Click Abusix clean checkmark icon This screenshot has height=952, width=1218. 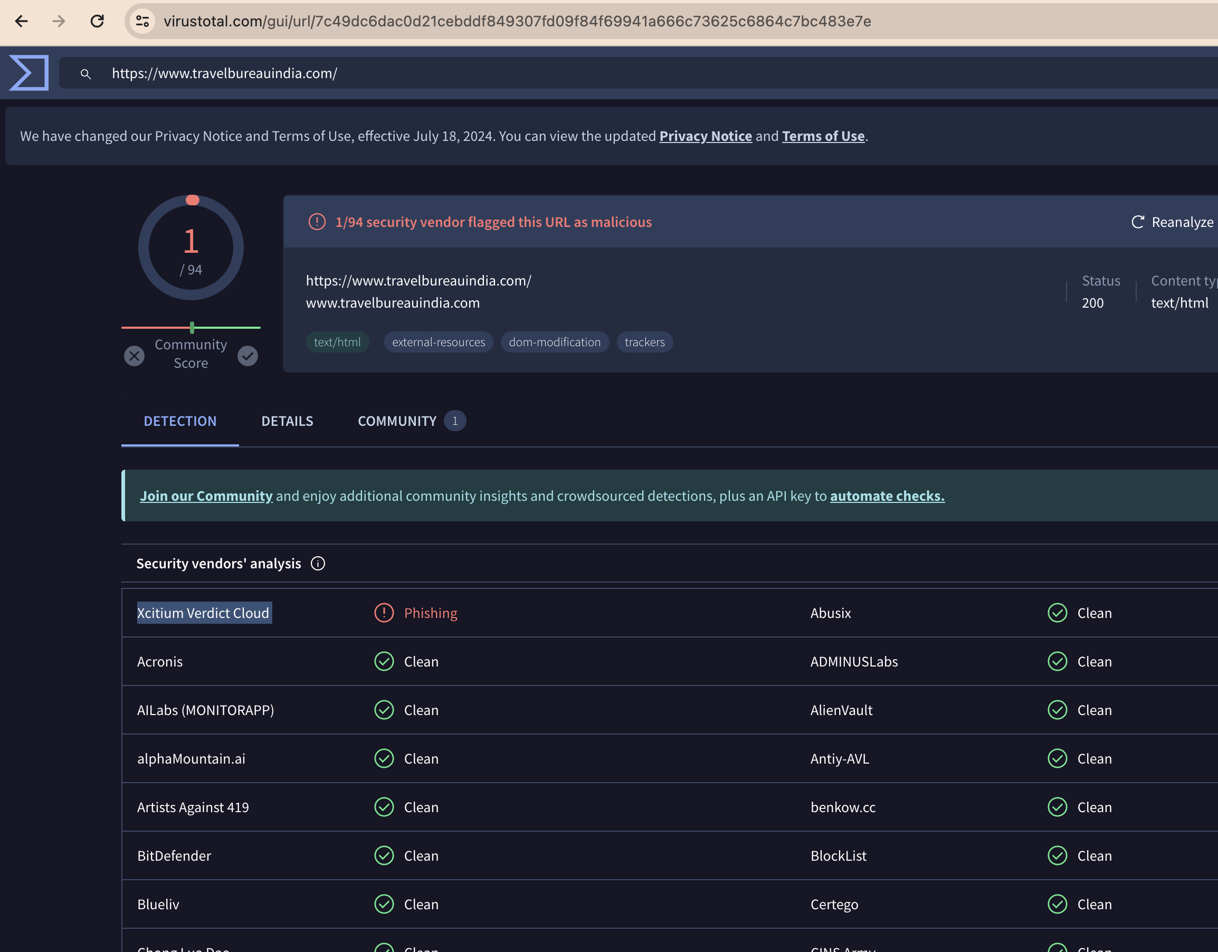coord(1057,613)
